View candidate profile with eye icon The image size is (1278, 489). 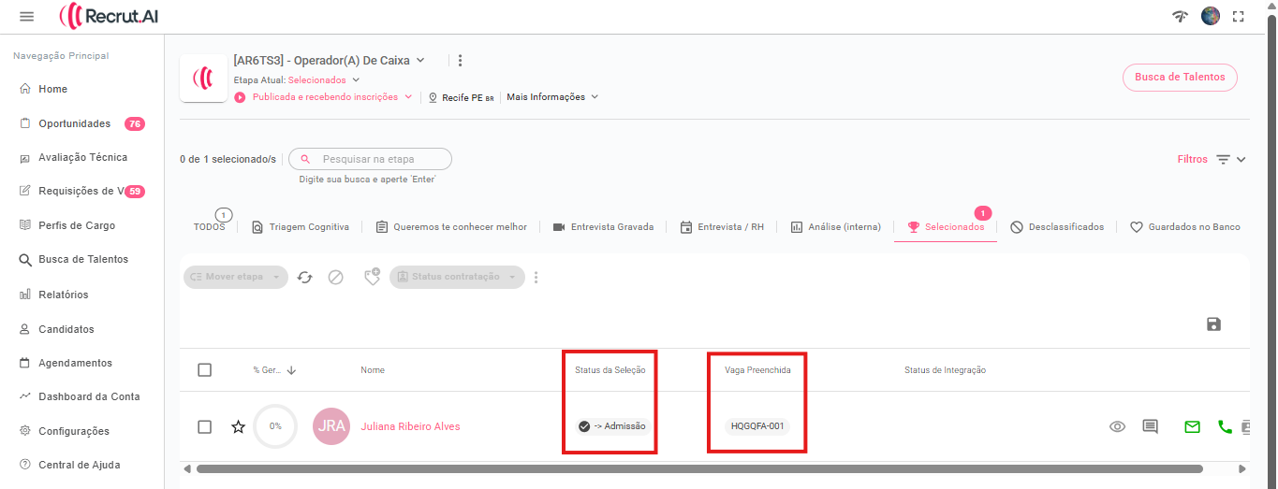point(1117,426)
